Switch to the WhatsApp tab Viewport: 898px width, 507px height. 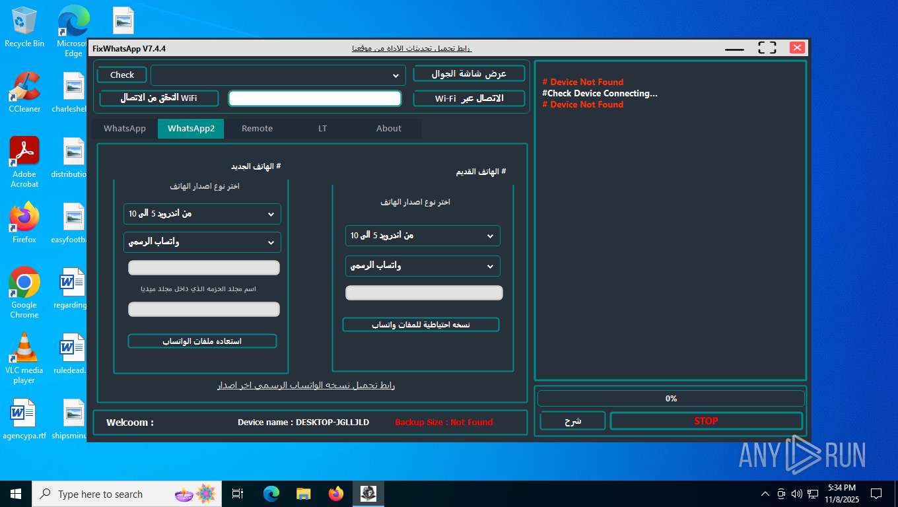125,129
